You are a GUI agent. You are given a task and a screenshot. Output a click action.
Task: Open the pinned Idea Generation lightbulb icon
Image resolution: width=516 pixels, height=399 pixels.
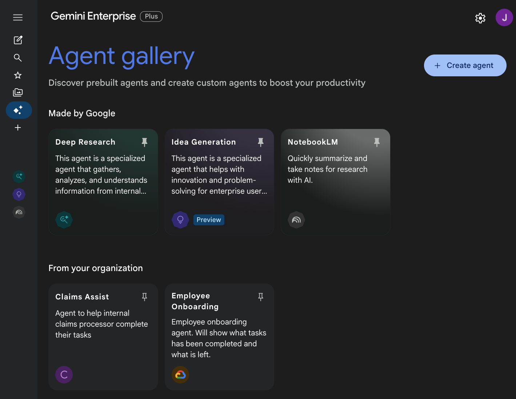pos(19,194)
